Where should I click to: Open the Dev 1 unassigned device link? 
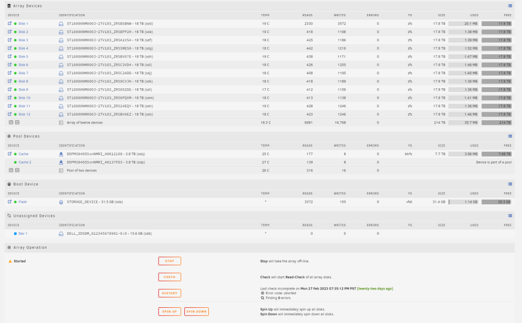[x=23, y=234]
